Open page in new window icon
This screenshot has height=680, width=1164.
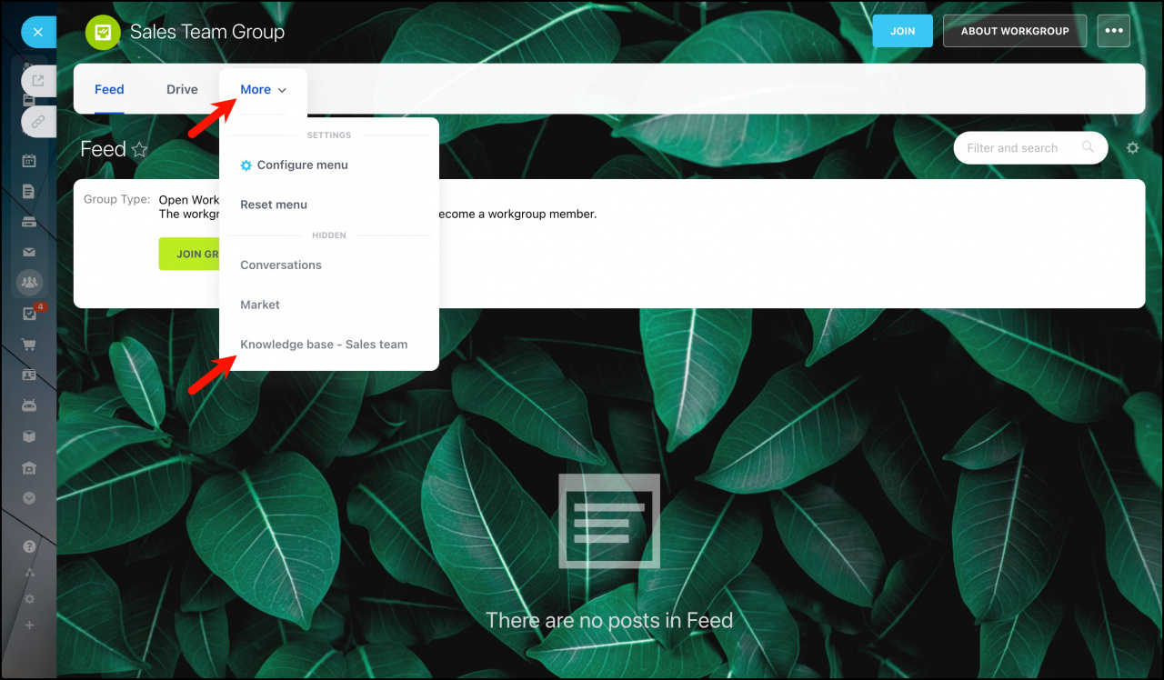(38, 81)
